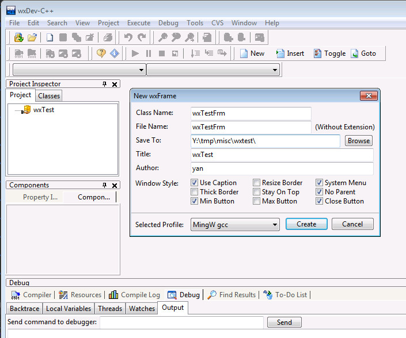Click the debug Pause icon

pyautogui.click(x=149, y=53)
